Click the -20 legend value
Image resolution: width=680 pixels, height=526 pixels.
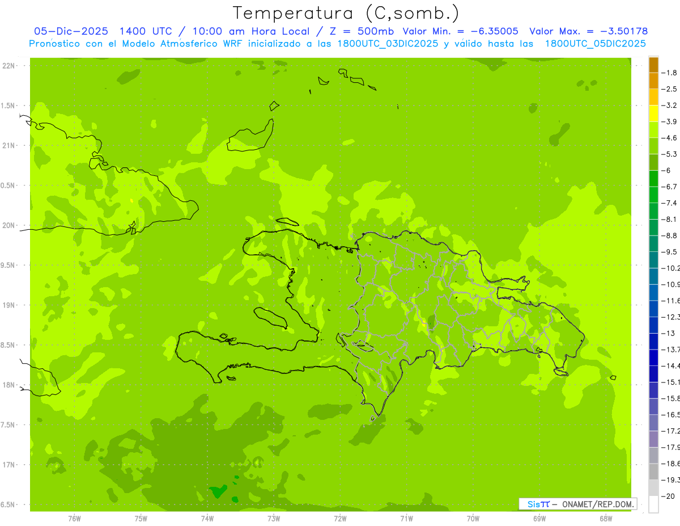(669, 496)
